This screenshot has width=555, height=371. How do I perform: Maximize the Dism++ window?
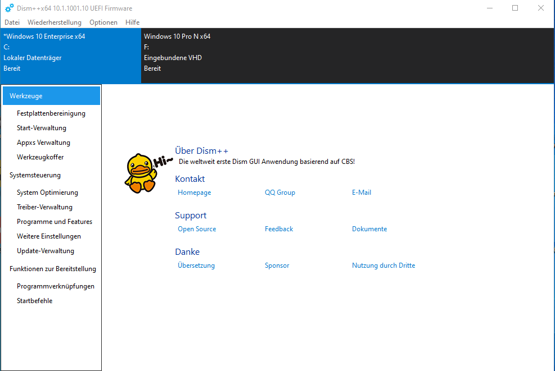515,8
